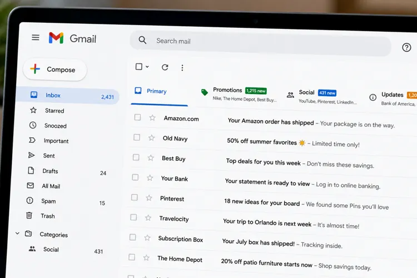Open 'Top deals for you this week' email
Screen dimensions: 417x278
(x=264, y=162)
